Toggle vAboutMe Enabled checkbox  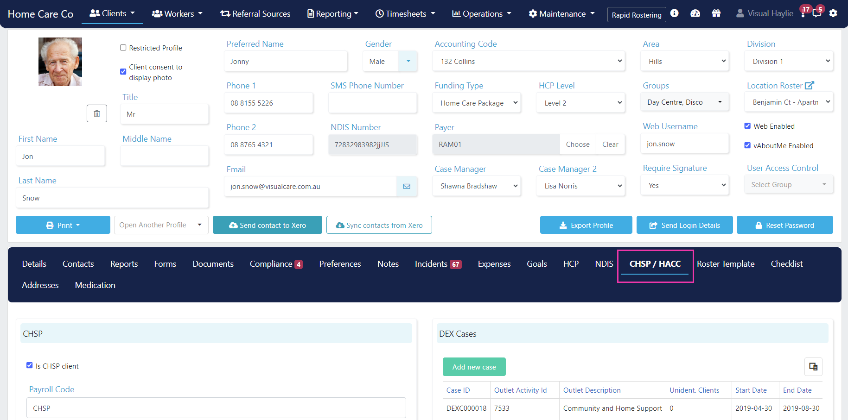tap(747, 145)
